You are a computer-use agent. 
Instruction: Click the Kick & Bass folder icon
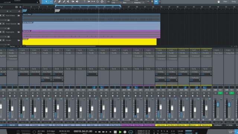(19, 16)
